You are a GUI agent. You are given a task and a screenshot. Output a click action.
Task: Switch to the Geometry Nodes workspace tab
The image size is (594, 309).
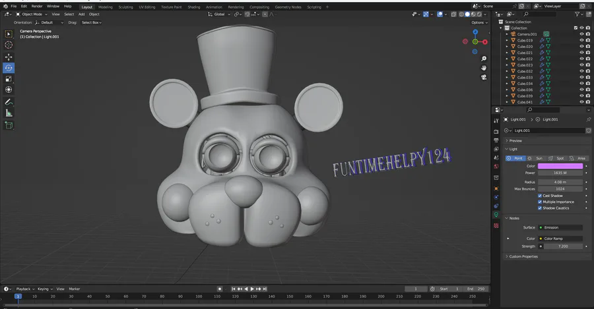pyautogui.click(x=288, y=7)
